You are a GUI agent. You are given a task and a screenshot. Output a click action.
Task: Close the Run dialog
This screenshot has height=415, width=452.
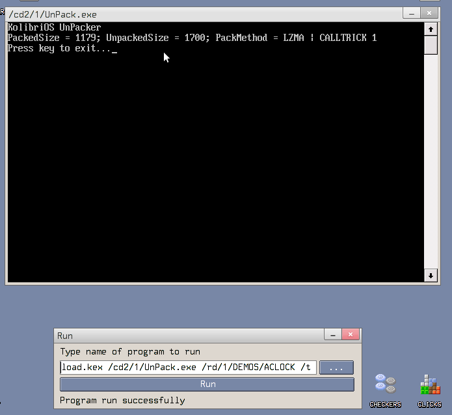(351, 335)
